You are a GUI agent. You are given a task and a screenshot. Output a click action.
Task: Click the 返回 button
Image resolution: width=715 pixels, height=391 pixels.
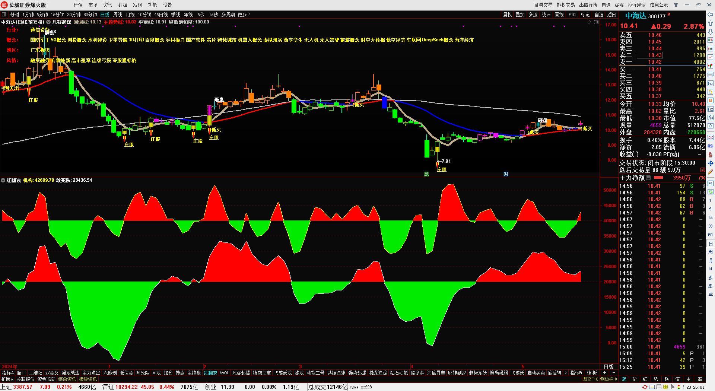tap(612, 15)
